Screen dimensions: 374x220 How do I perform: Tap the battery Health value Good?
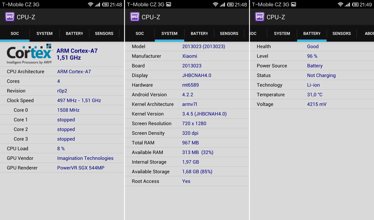pos(313,47)
